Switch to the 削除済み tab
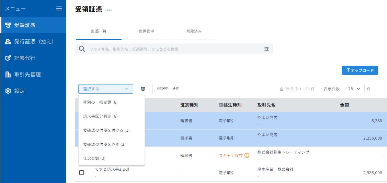Image resolution: width=387 pixels, height=183 pixels. [x=194, y=31]
